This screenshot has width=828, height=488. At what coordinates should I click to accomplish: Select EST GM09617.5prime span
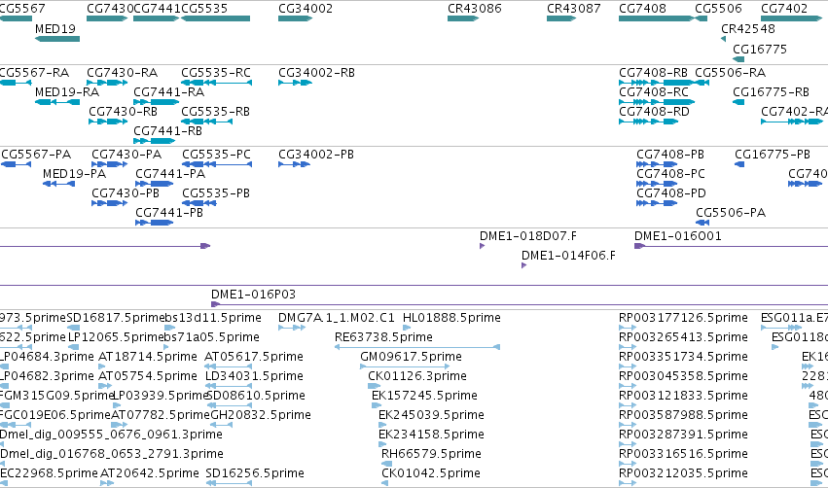pyautogui.click(x=405, y=366)
